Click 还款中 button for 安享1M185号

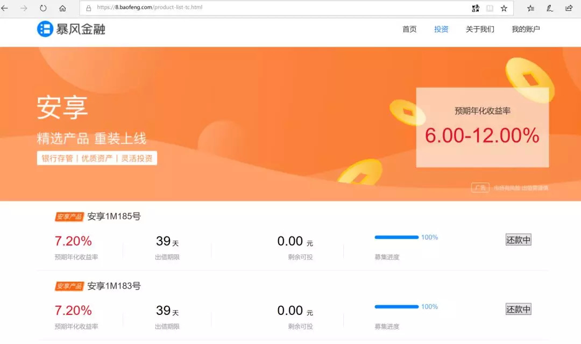pos(518,240)
